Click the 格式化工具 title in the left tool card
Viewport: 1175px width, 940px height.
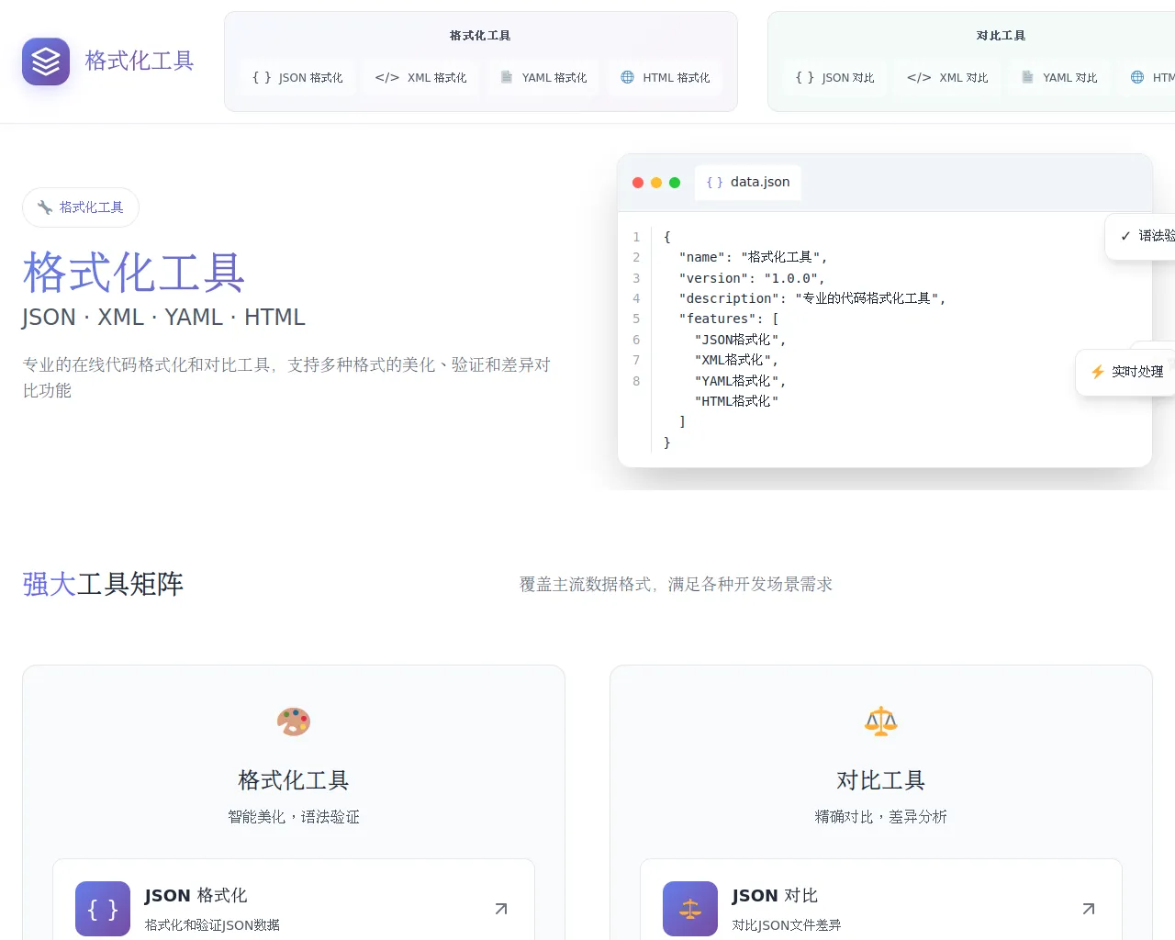click(294, 780)
